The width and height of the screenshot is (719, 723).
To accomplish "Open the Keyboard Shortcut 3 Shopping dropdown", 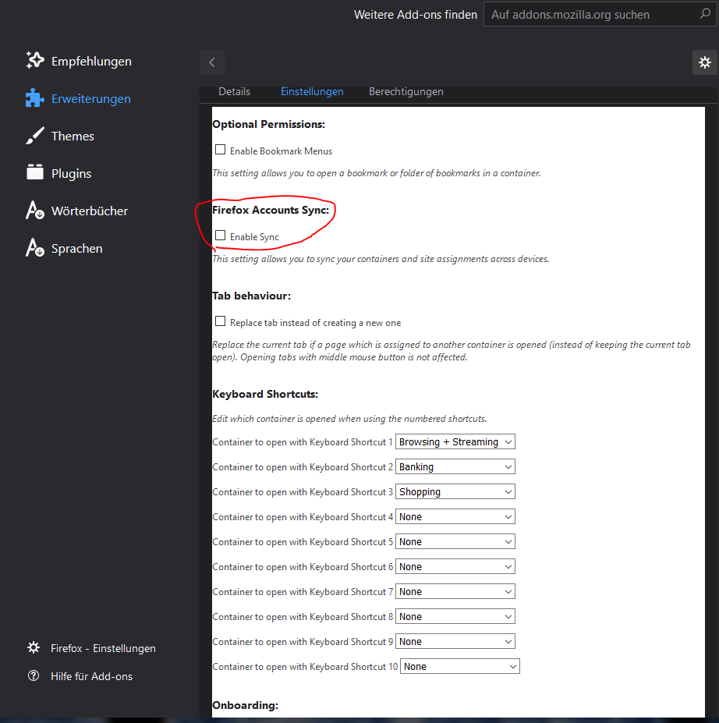I will [x=455, y=491].
